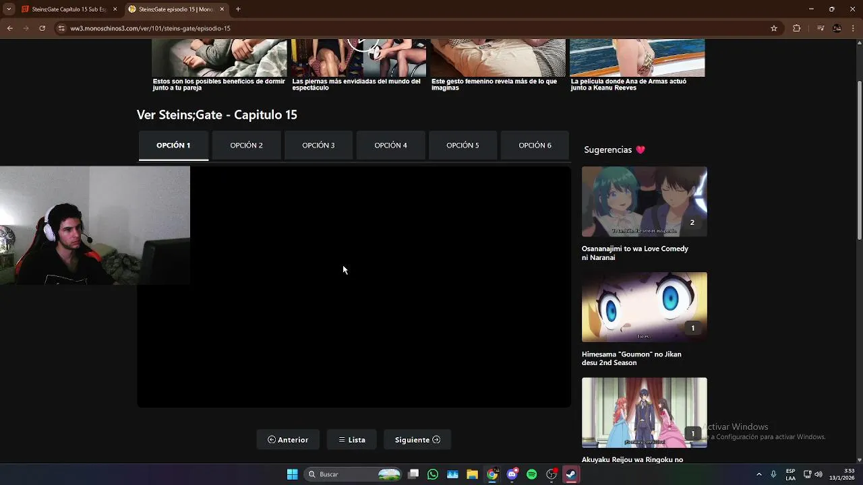This screenshot has width=863, height=485.
Task: Open the Photos app icon in taskbar
Action: coord(452,474)
